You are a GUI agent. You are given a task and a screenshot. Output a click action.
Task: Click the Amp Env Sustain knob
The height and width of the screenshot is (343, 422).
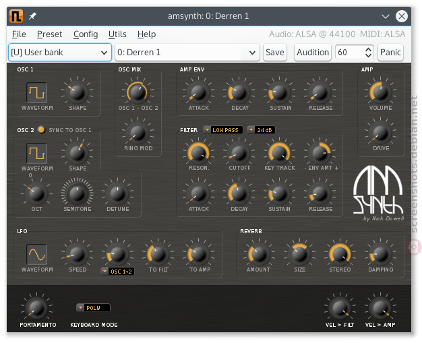[279, 93]
